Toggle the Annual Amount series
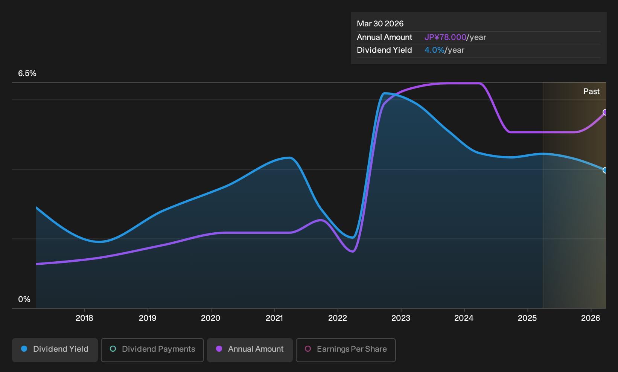618x372 pixels. 250,350
